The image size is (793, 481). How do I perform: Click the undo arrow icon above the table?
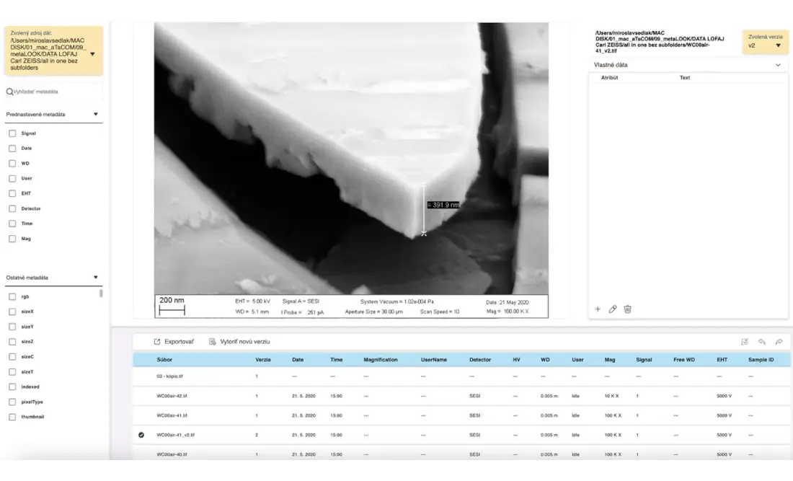[762, 342]
